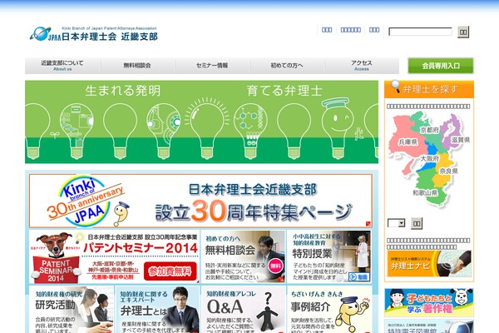Select 大阪府 on the map
The image size is (499, 333).
(430, 158)
